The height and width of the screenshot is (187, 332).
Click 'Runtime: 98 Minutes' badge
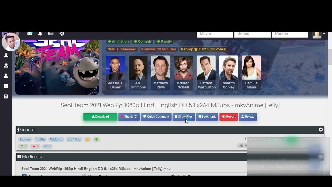[158, 49]
